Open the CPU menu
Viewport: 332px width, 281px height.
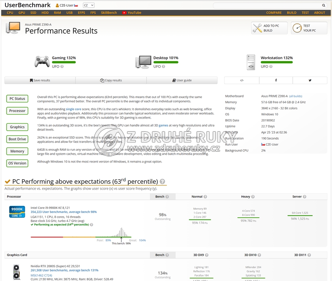point(10,13)
